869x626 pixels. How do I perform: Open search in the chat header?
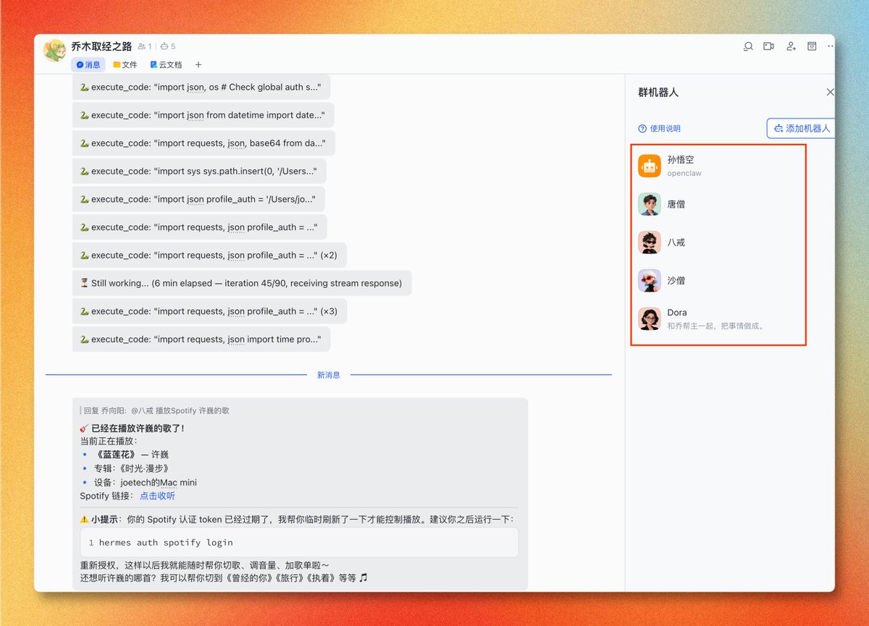748,46
